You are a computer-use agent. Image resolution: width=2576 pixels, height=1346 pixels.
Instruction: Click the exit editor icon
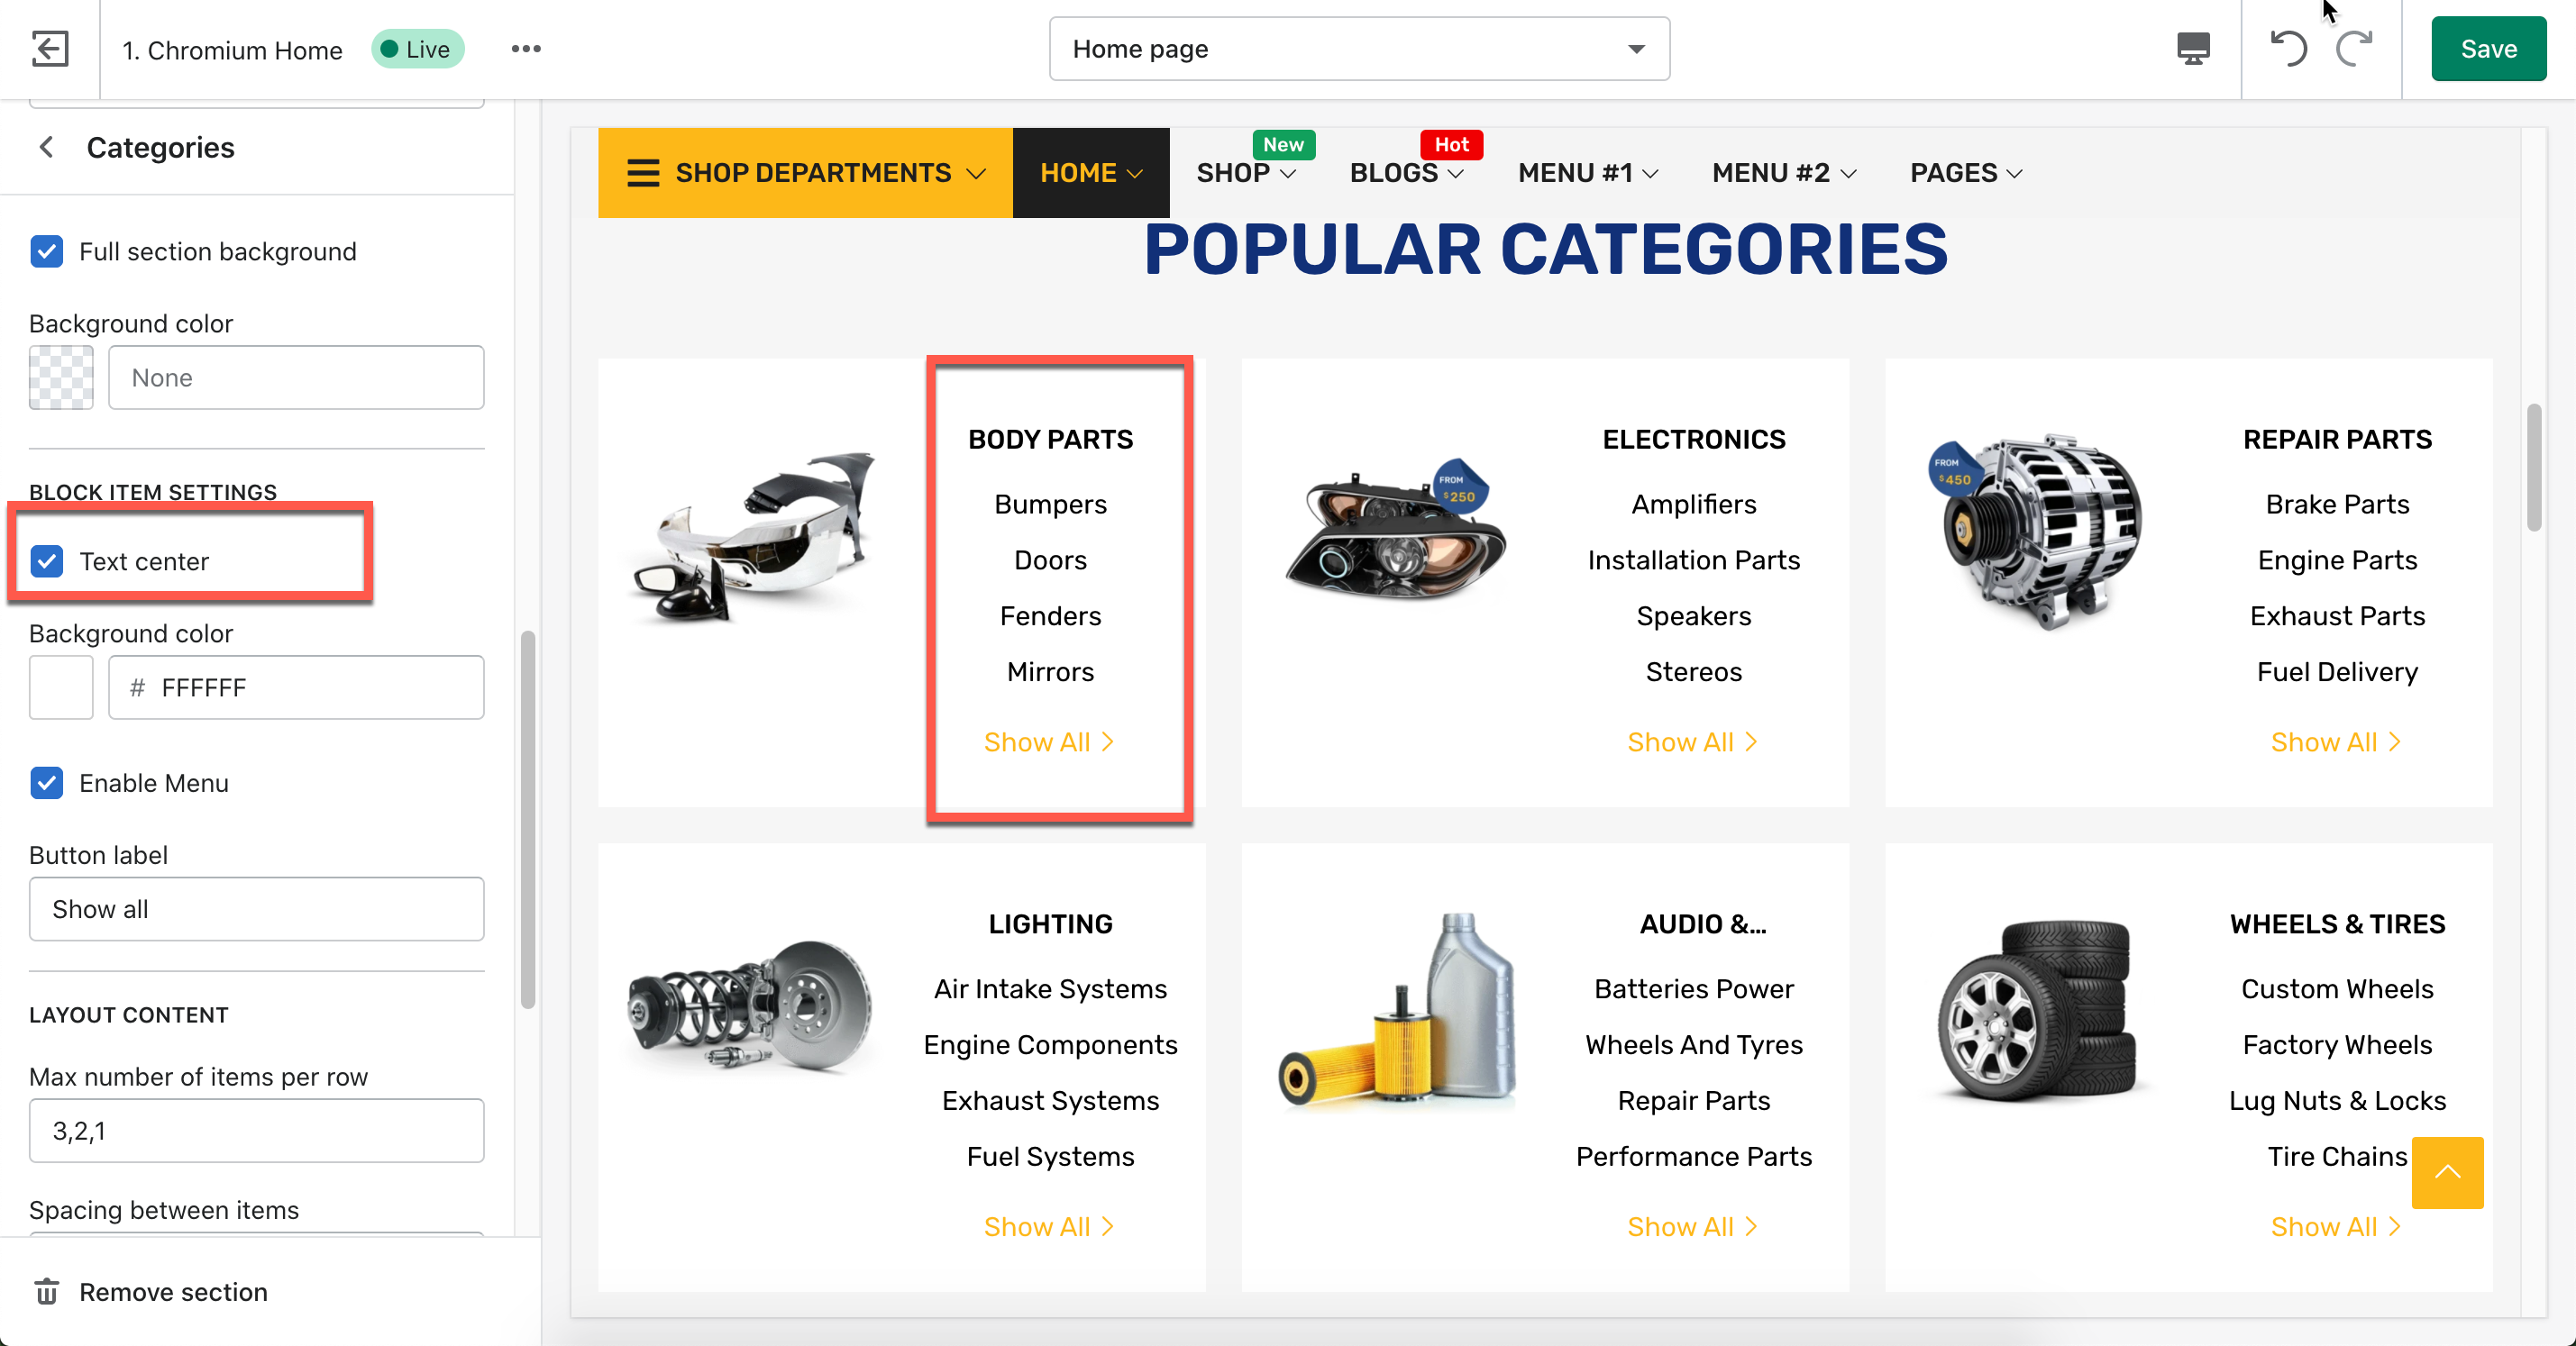[49, 48]
